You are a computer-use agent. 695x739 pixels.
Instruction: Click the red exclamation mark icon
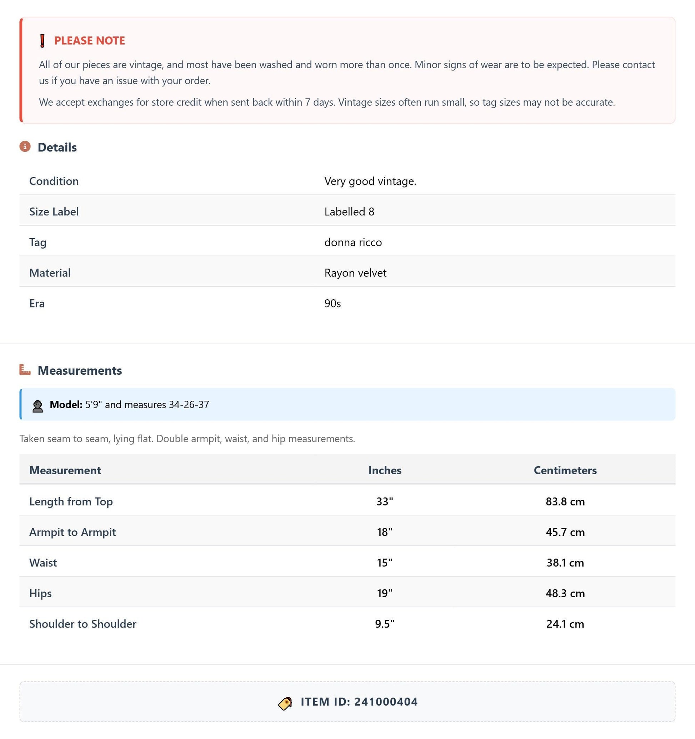point(42,41)
